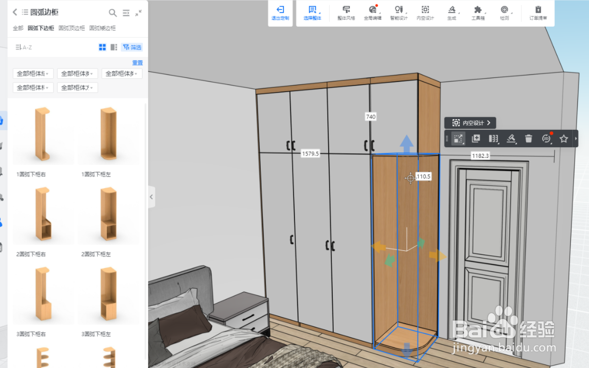This screenshot has height=368, width=589.
Task: Click the duplicate icon in the floating toolbar
Action: tap(476, 138)
